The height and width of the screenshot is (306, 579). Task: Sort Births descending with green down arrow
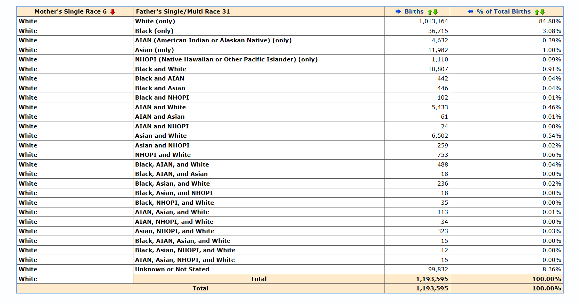(435, 12)
